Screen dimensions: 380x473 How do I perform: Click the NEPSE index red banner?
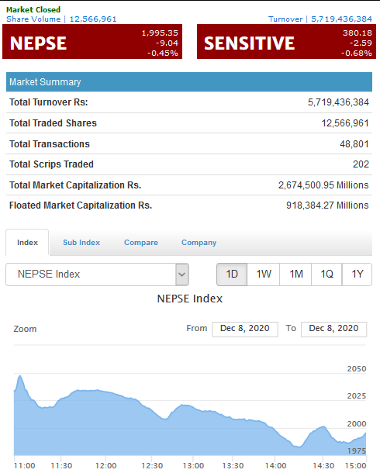click(92, 42)
